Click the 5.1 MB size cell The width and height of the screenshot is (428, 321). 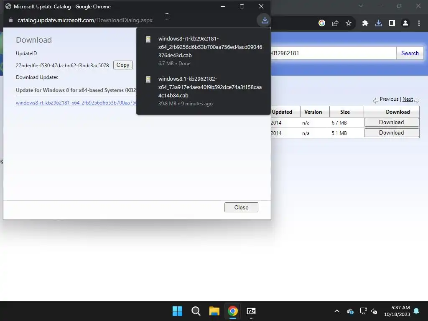coord(339,133)
